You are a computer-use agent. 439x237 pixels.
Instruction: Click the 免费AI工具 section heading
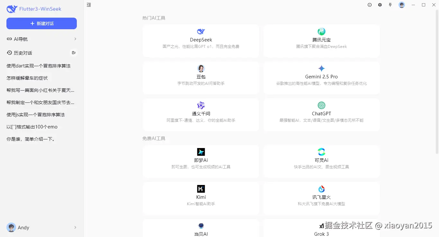click(x=154, y=138)
